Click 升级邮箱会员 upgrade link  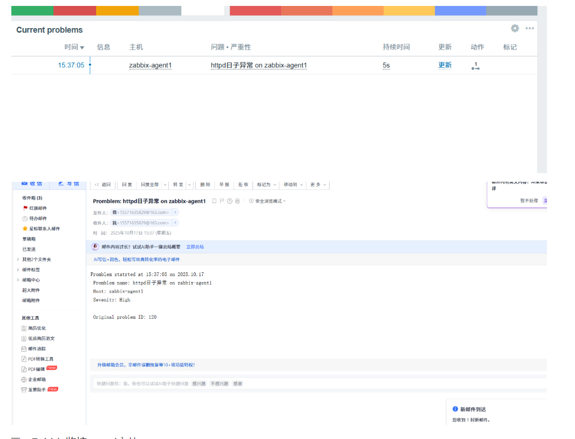tap(146, 365)
